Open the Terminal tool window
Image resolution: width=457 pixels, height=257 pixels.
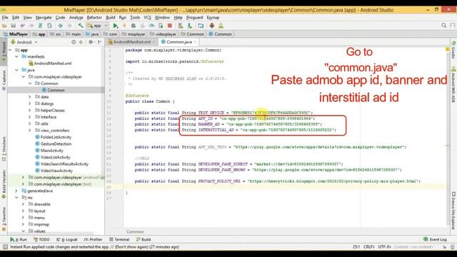[x=119, y=240]
